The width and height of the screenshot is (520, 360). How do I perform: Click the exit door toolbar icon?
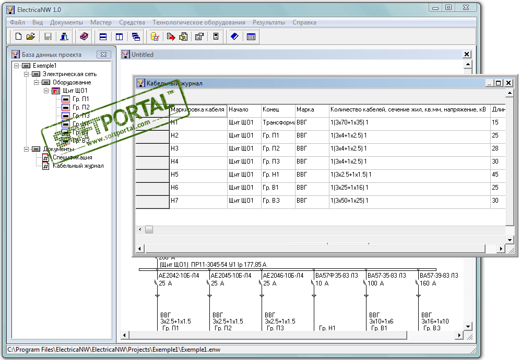[x=64, y=36]
